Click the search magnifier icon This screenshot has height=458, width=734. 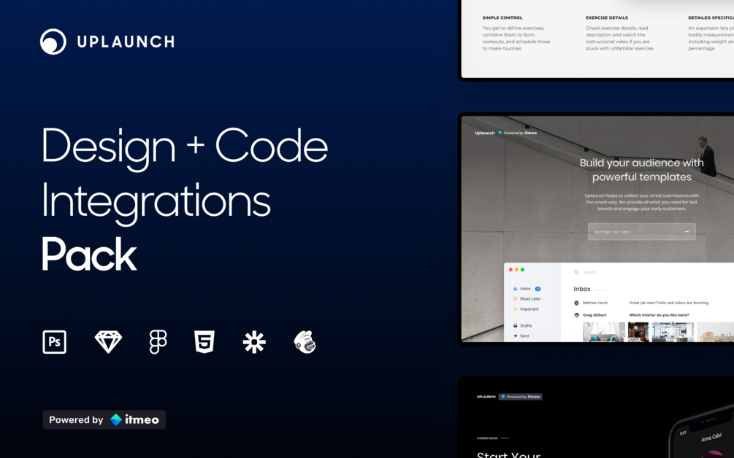click(576, 272)
